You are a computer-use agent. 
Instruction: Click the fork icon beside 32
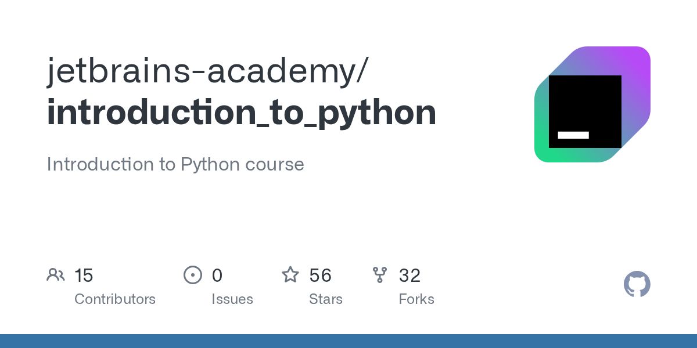[380, 275]
